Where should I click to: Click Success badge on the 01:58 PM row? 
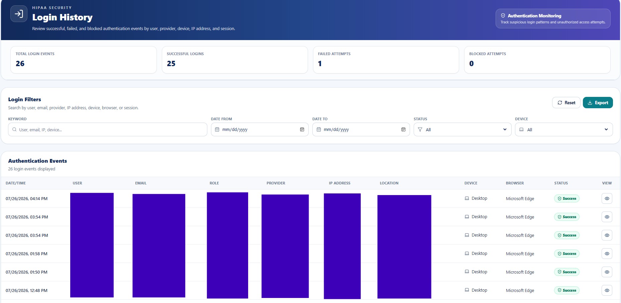[x=567, y=254]
